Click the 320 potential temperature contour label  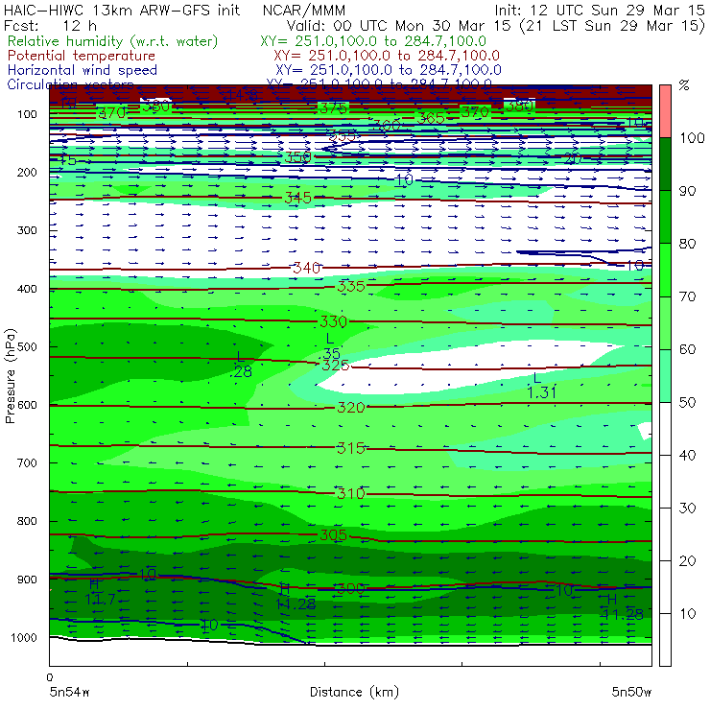coord(351,408)
